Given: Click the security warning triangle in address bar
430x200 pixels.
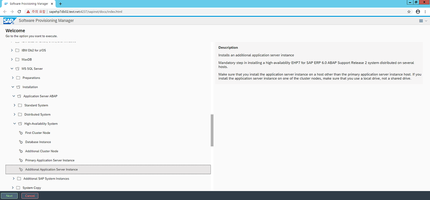Looking at the screenshot, I should pos(28,11).
